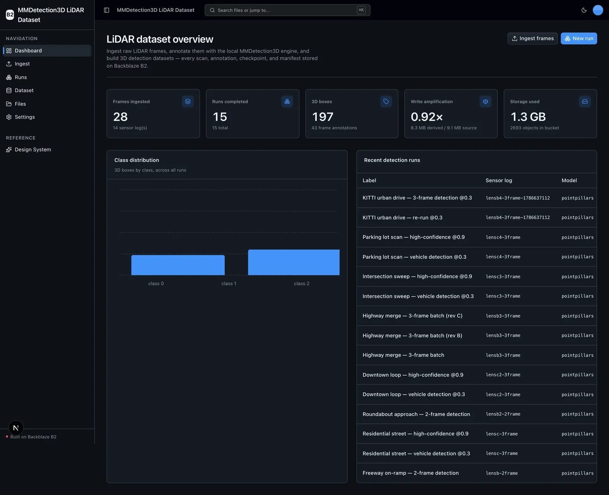
Task: Click the Runs completed cubes icon
Action: coord(287,102)
